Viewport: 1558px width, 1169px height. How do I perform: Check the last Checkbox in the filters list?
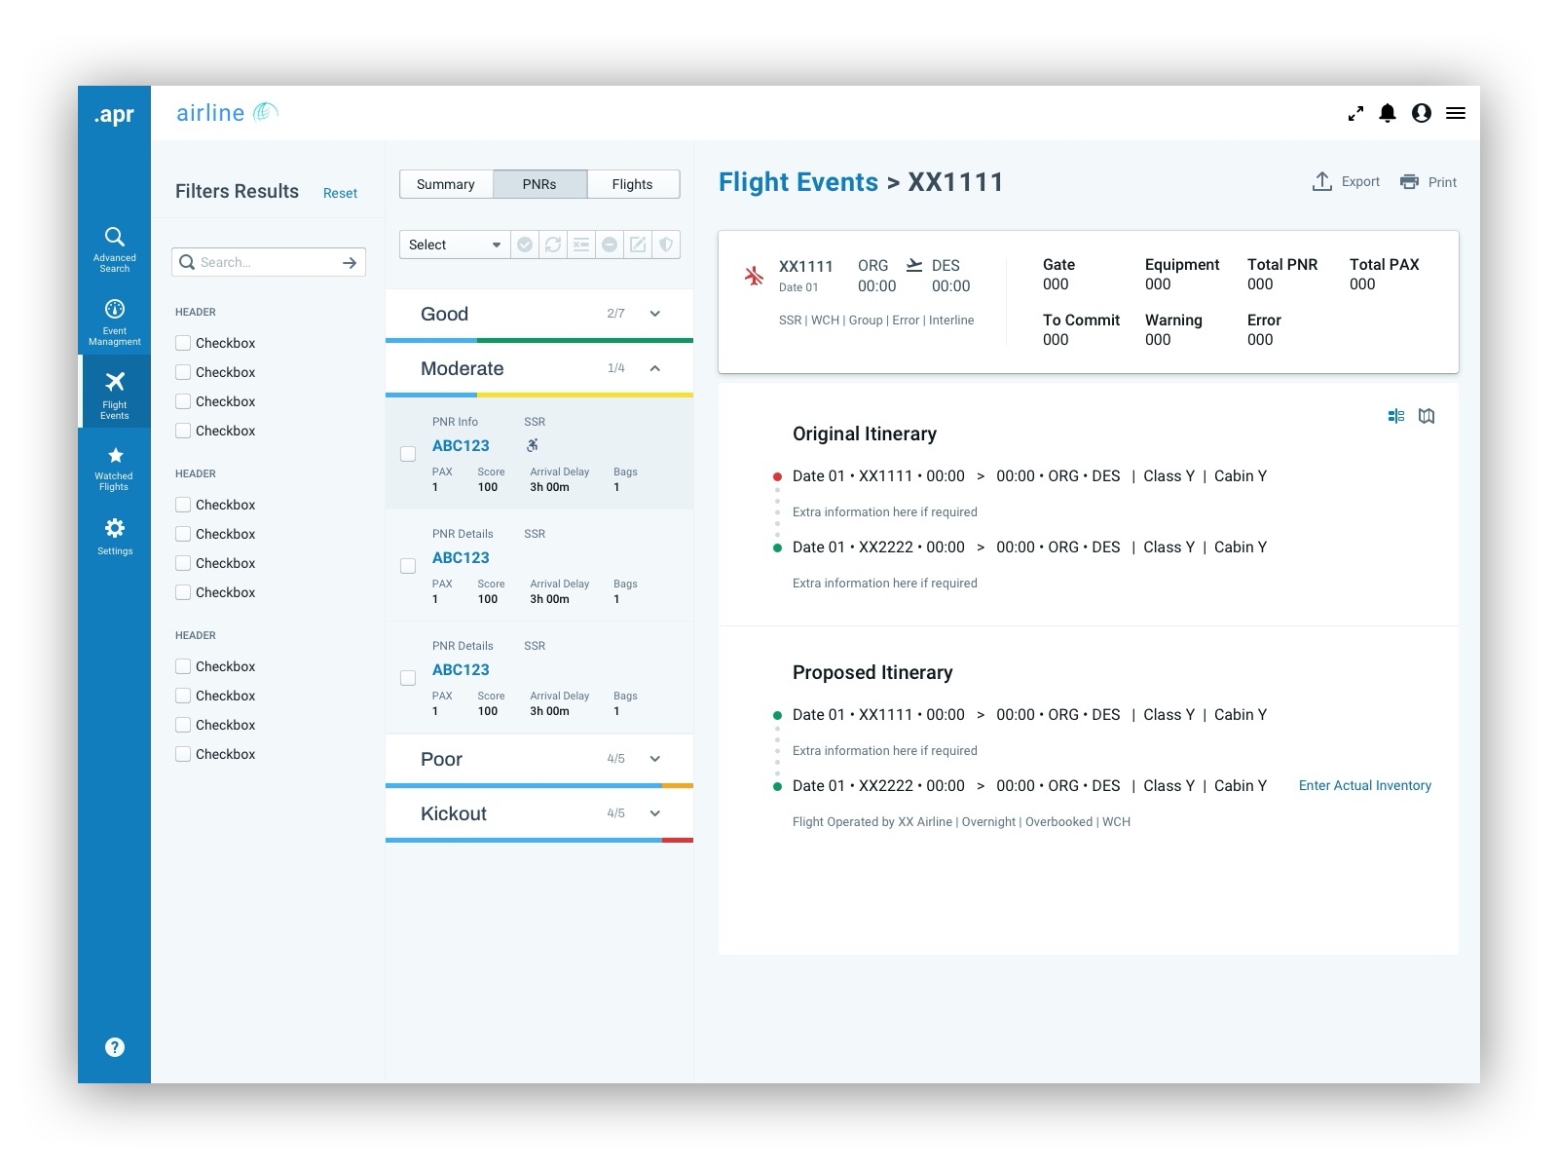tap(182, 753)
